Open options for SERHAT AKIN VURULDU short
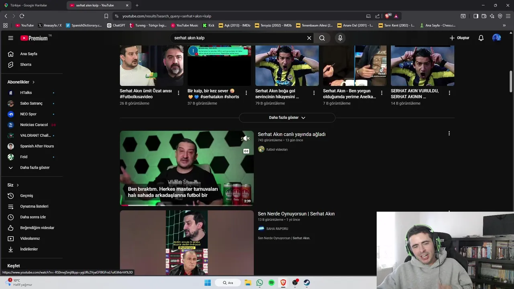Viewport: 514px width, 289px height. point(449,93)
